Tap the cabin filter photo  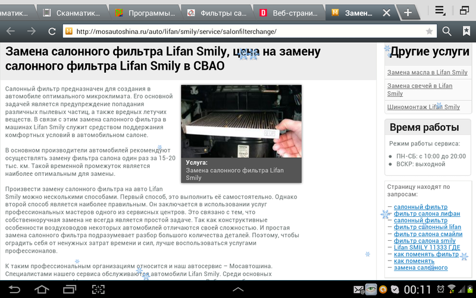pyautogui.click(x=242, y=121)
